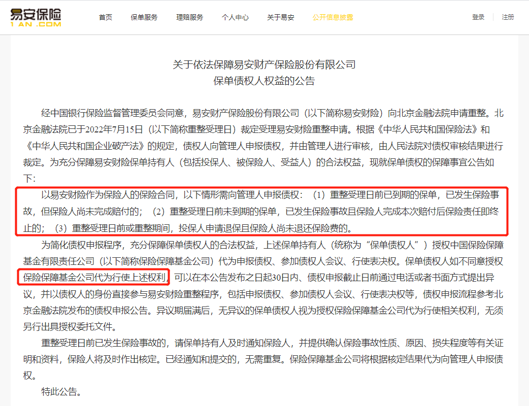This screenshot has height=406, width=529.
Task: Click the 易安保险 logo
Action: [x=36, y=17]
